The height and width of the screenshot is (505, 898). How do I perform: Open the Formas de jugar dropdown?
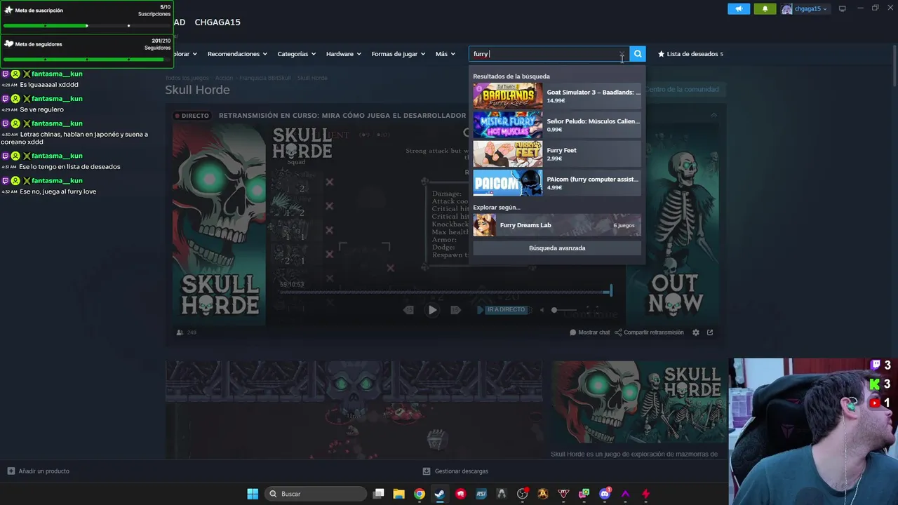pyautogui.click(x=398, y=54)
